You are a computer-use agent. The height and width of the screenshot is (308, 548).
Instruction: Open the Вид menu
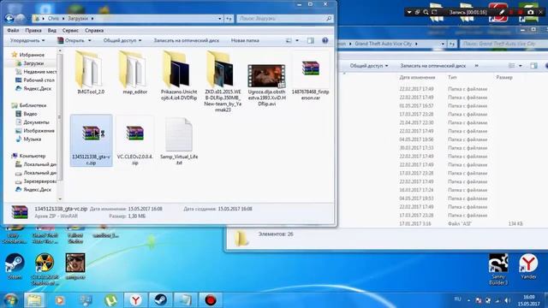tap(52, 31)
